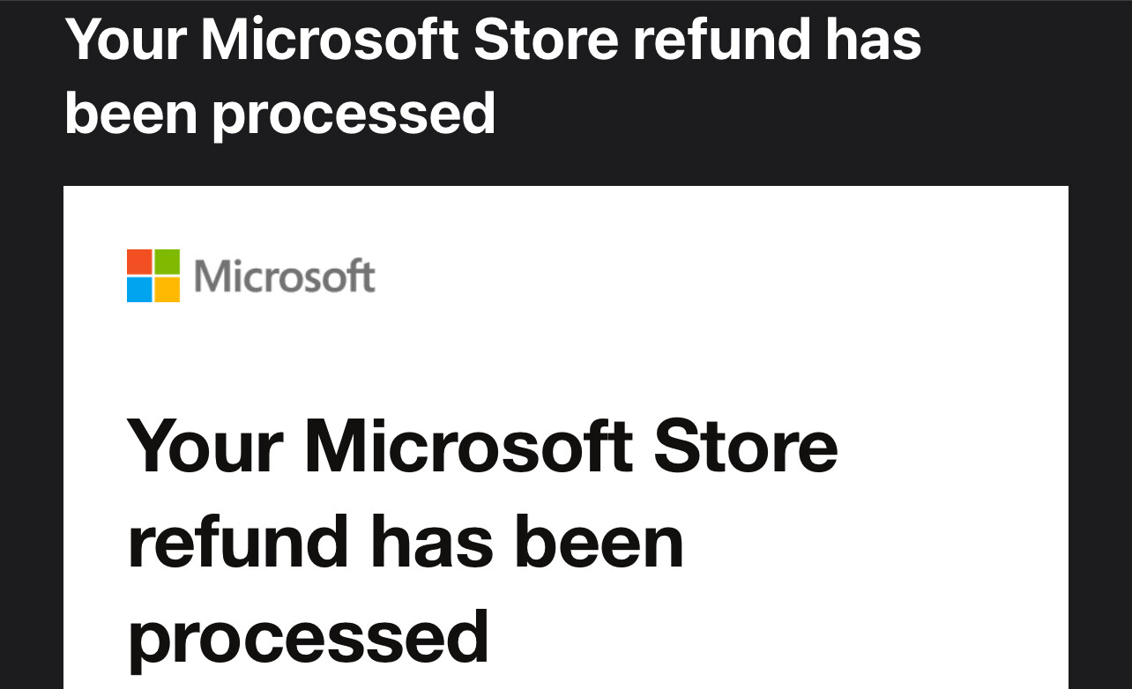Click the blue square of the Microsoft logo
Screen dimensions: 1132x689
139,290
